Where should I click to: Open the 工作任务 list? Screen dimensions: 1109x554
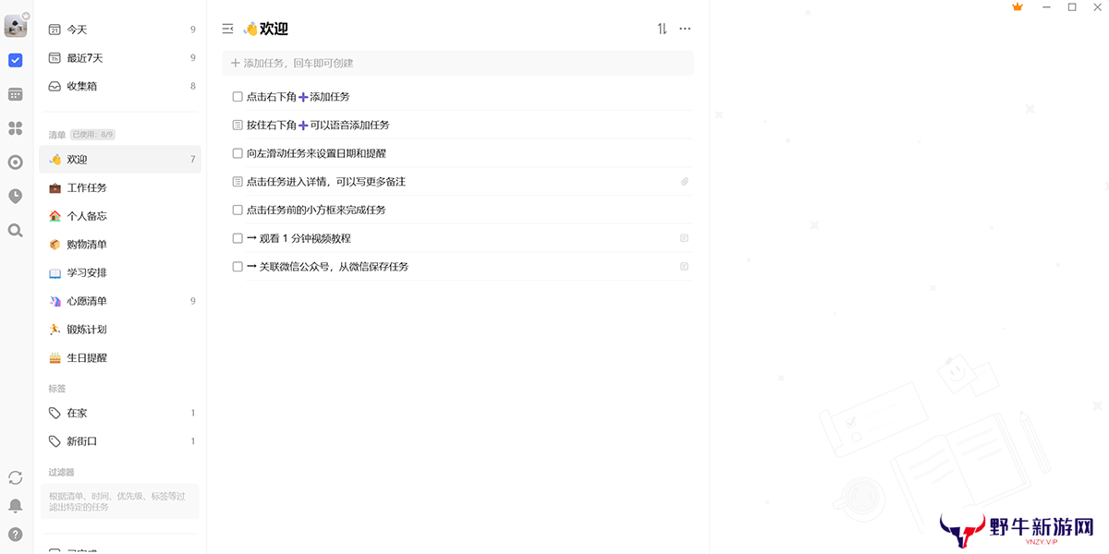coord(120,187)
